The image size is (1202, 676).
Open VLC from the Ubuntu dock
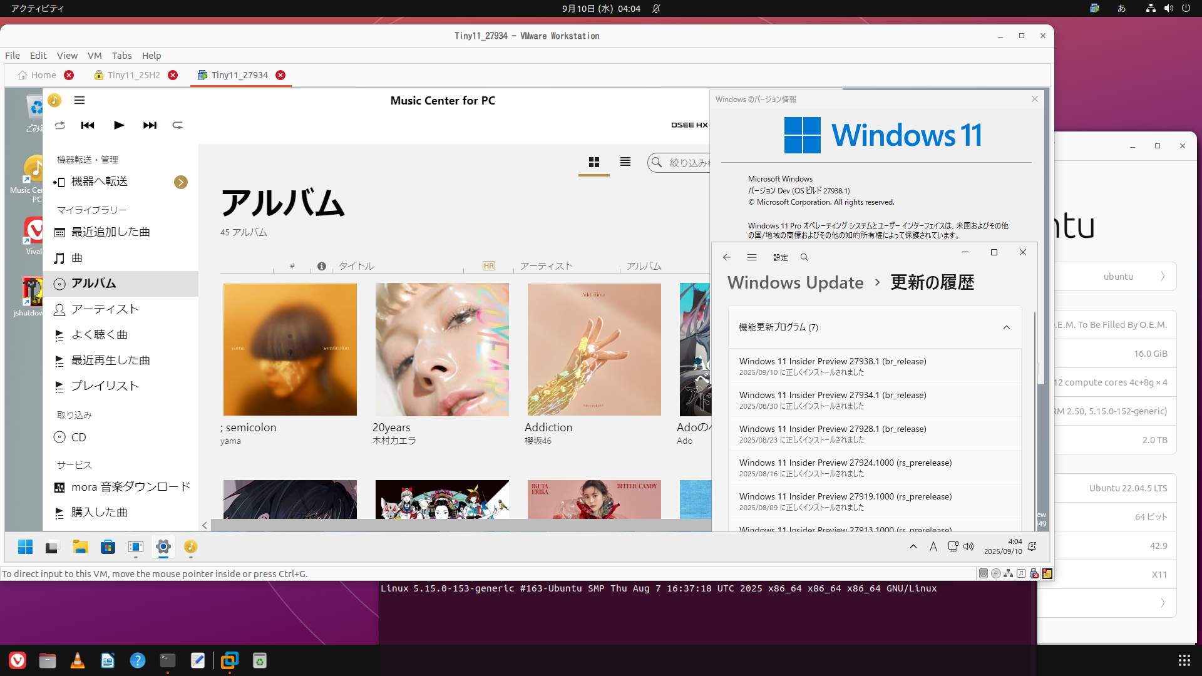(x=78, y=660)
